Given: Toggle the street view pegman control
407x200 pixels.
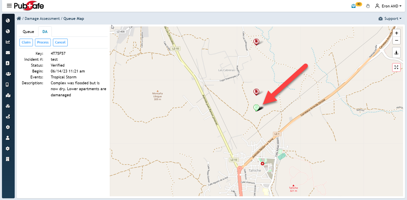Looking at the screenshot, I should pos(396,53).
